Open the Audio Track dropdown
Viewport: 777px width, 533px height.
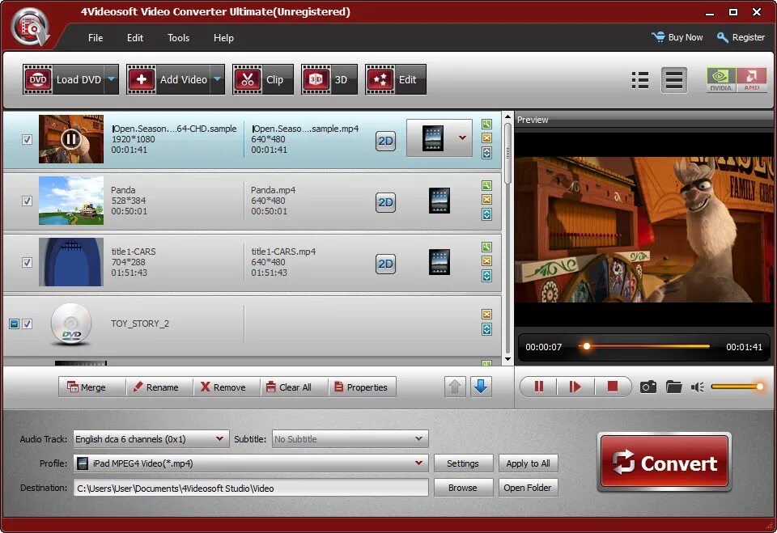pos(151,439)
